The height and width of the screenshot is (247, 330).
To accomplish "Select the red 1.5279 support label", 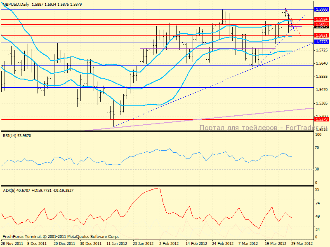I will point(321,119).
